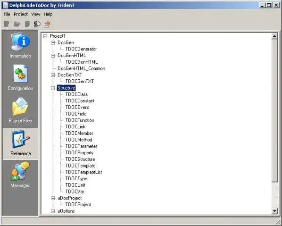This screenshot has width=282, height=226.
Task: Select TDOCStructure in the tree
Action: click(80, 159)
